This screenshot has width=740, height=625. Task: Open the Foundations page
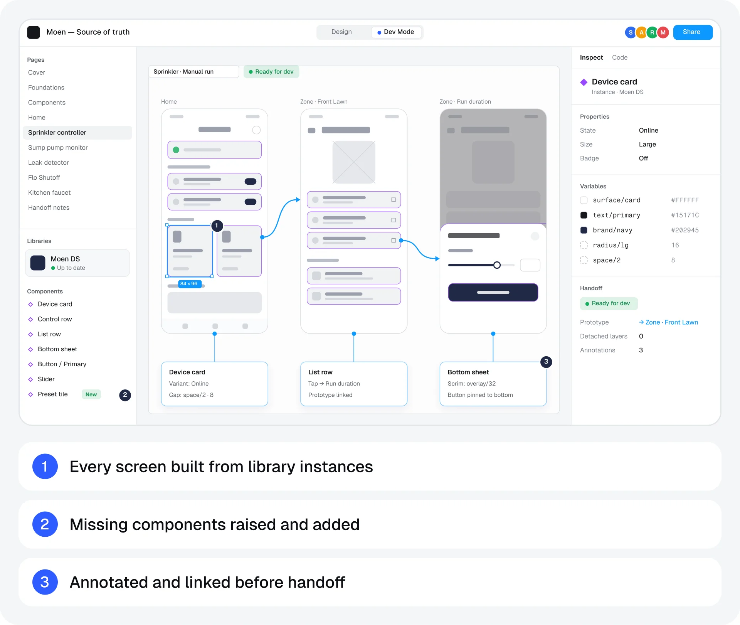tap(46, 88)
